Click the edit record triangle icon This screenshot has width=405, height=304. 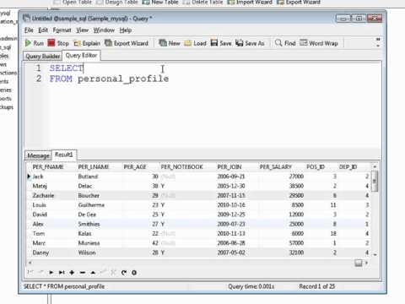tap(93, 273)
